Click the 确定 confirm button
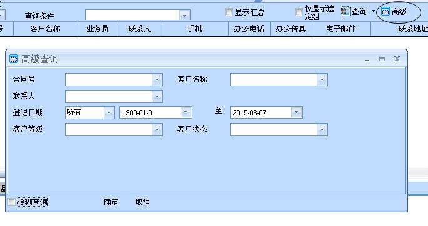The image size is (428, 226). point(111,202)
